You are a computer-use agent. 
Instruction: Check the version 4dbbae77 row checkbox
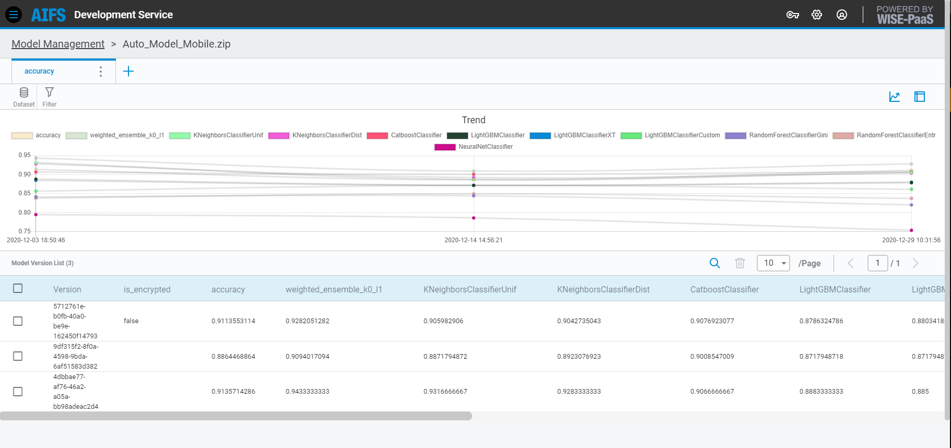click(x=18, y=392)
